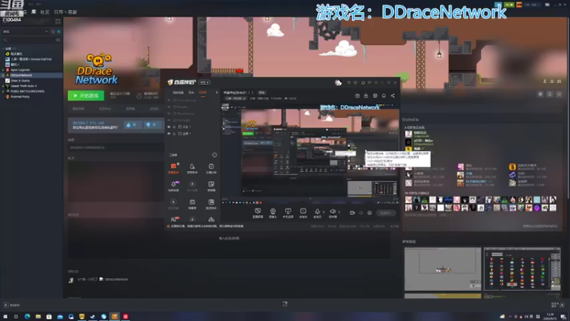Toggle the lock on the 全屏 1 source
Image resolution: width=570 pixels, height=321 pixels.
(x=174, y=133)
